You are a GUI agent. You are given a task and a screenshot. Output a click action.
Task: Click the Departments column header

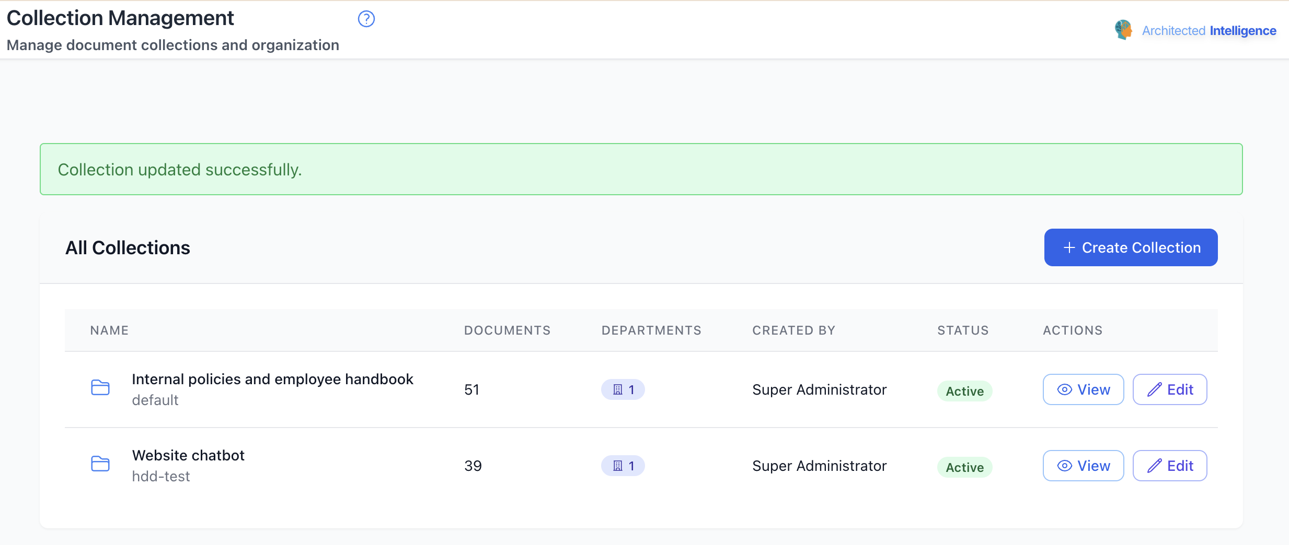(x=651, y=330)
